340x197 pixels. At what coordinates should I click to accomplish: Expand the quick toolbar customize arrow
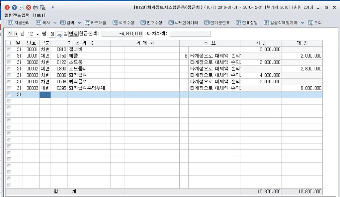(x=53, y=7)
